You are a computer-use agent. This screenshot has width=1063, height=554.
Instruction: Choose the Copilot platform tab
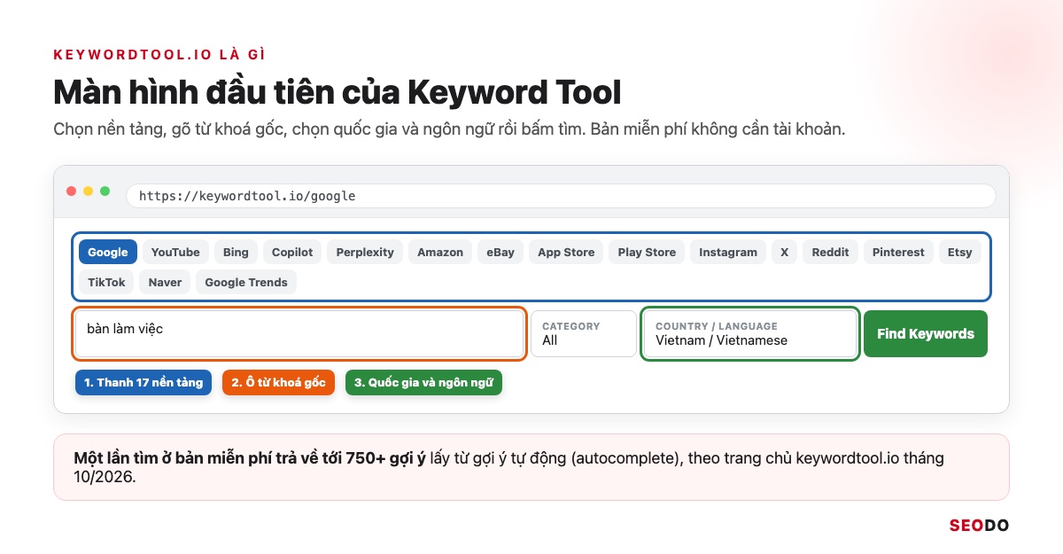coord(292,252)
